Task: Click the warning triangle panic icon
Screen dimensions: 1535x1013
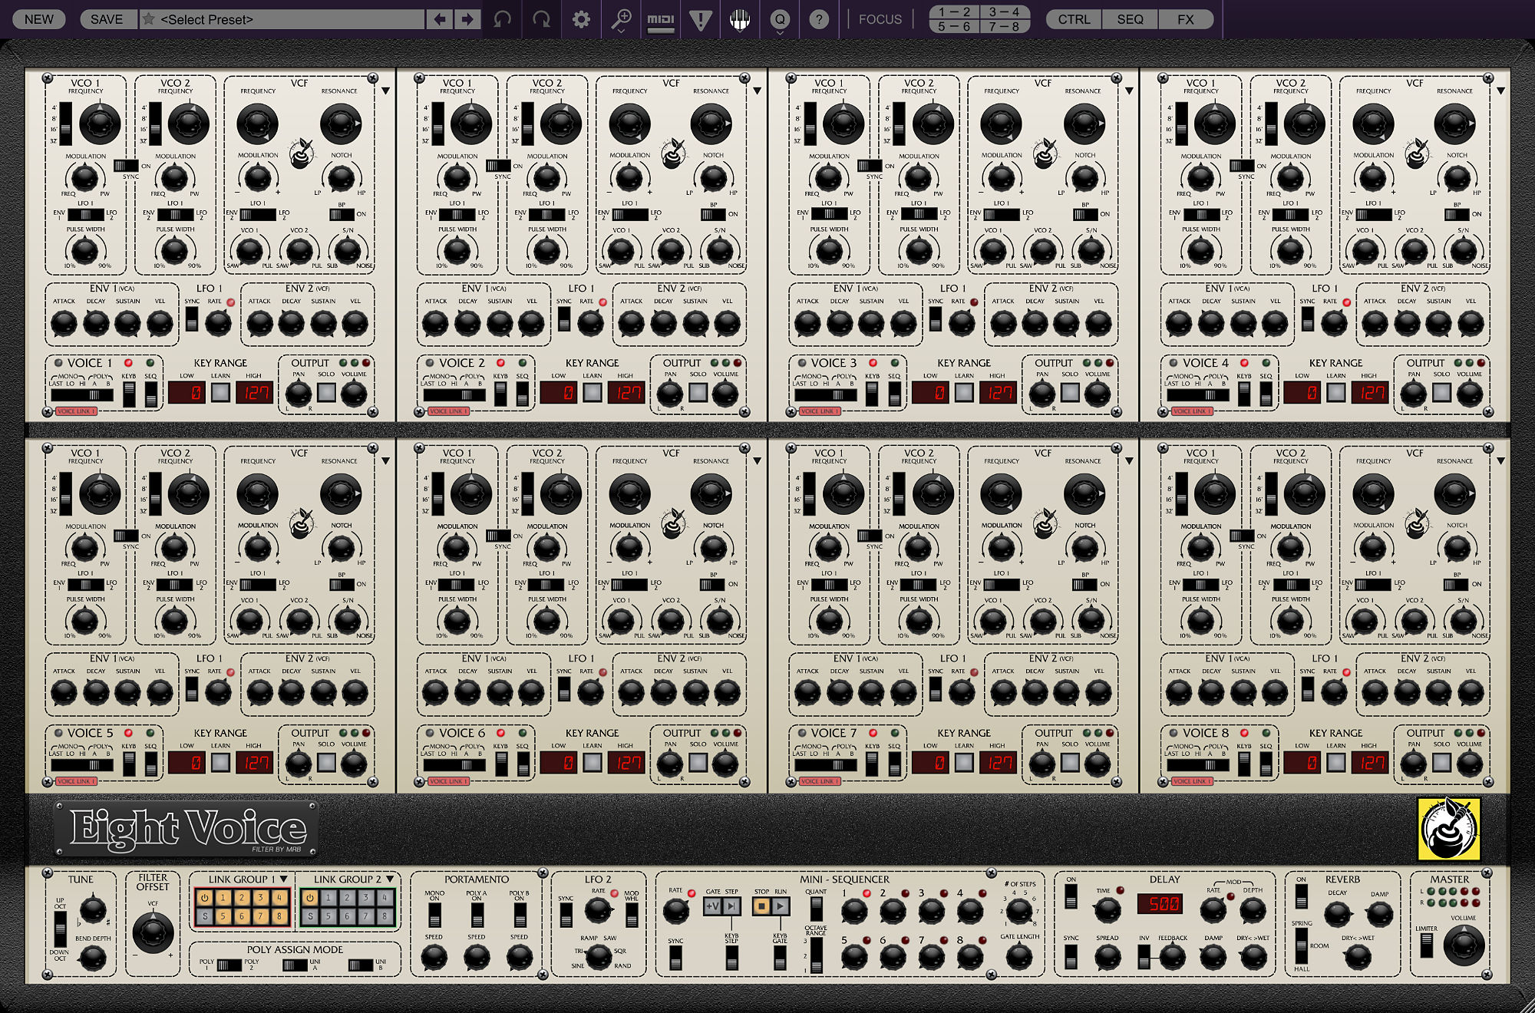Action: 700,19
